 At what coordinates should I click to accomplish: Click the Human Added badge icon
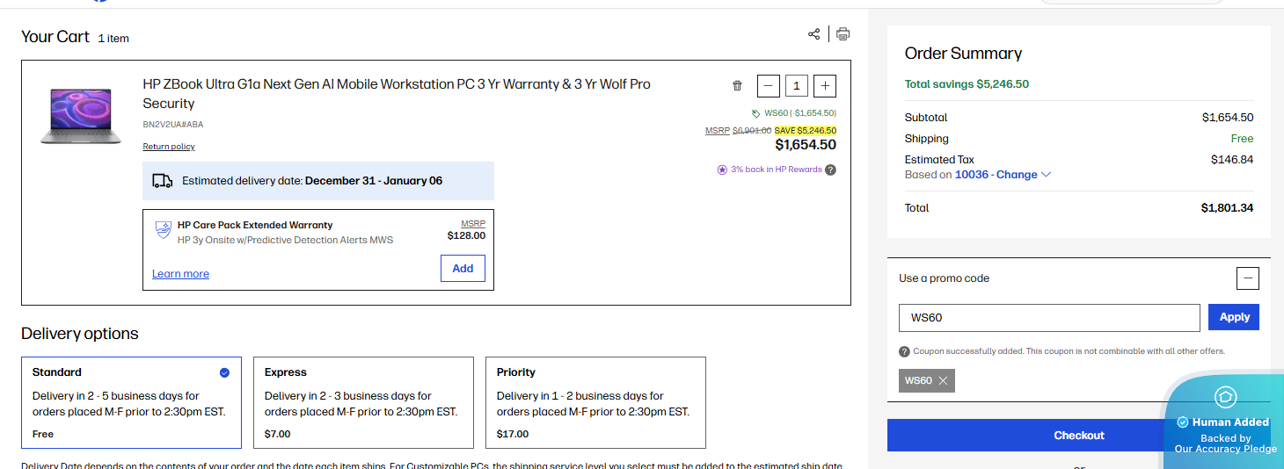(x=1225, y=397)
